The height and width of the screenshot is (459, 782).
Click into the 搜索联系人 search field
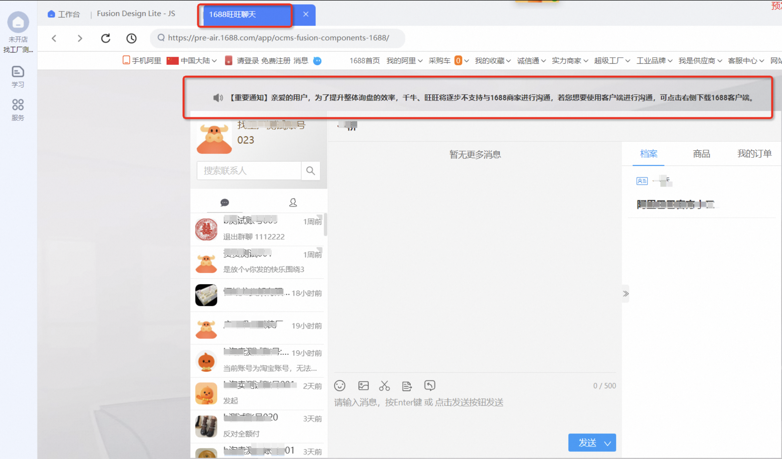[249, 171]
